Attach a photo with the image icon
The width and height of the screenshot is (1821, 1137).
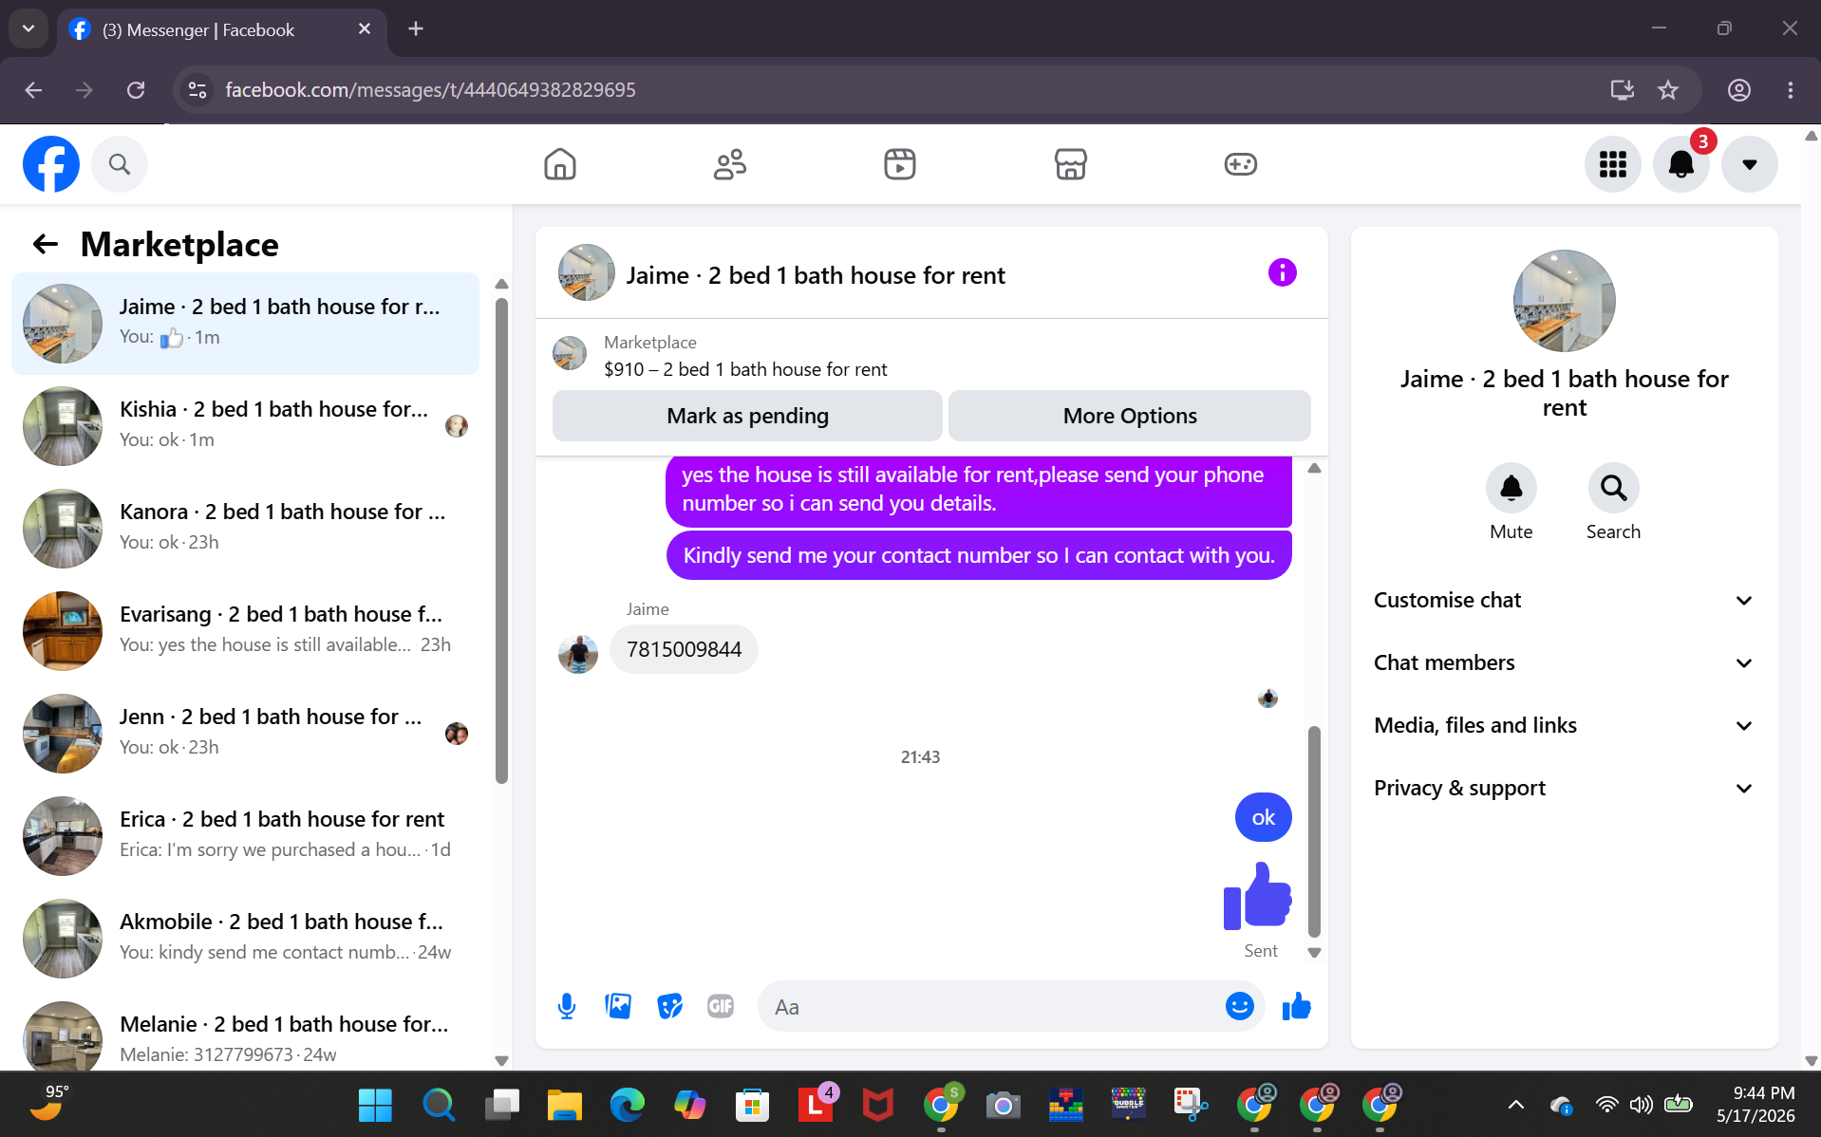pyautogui.click(x=618, y=1006)
